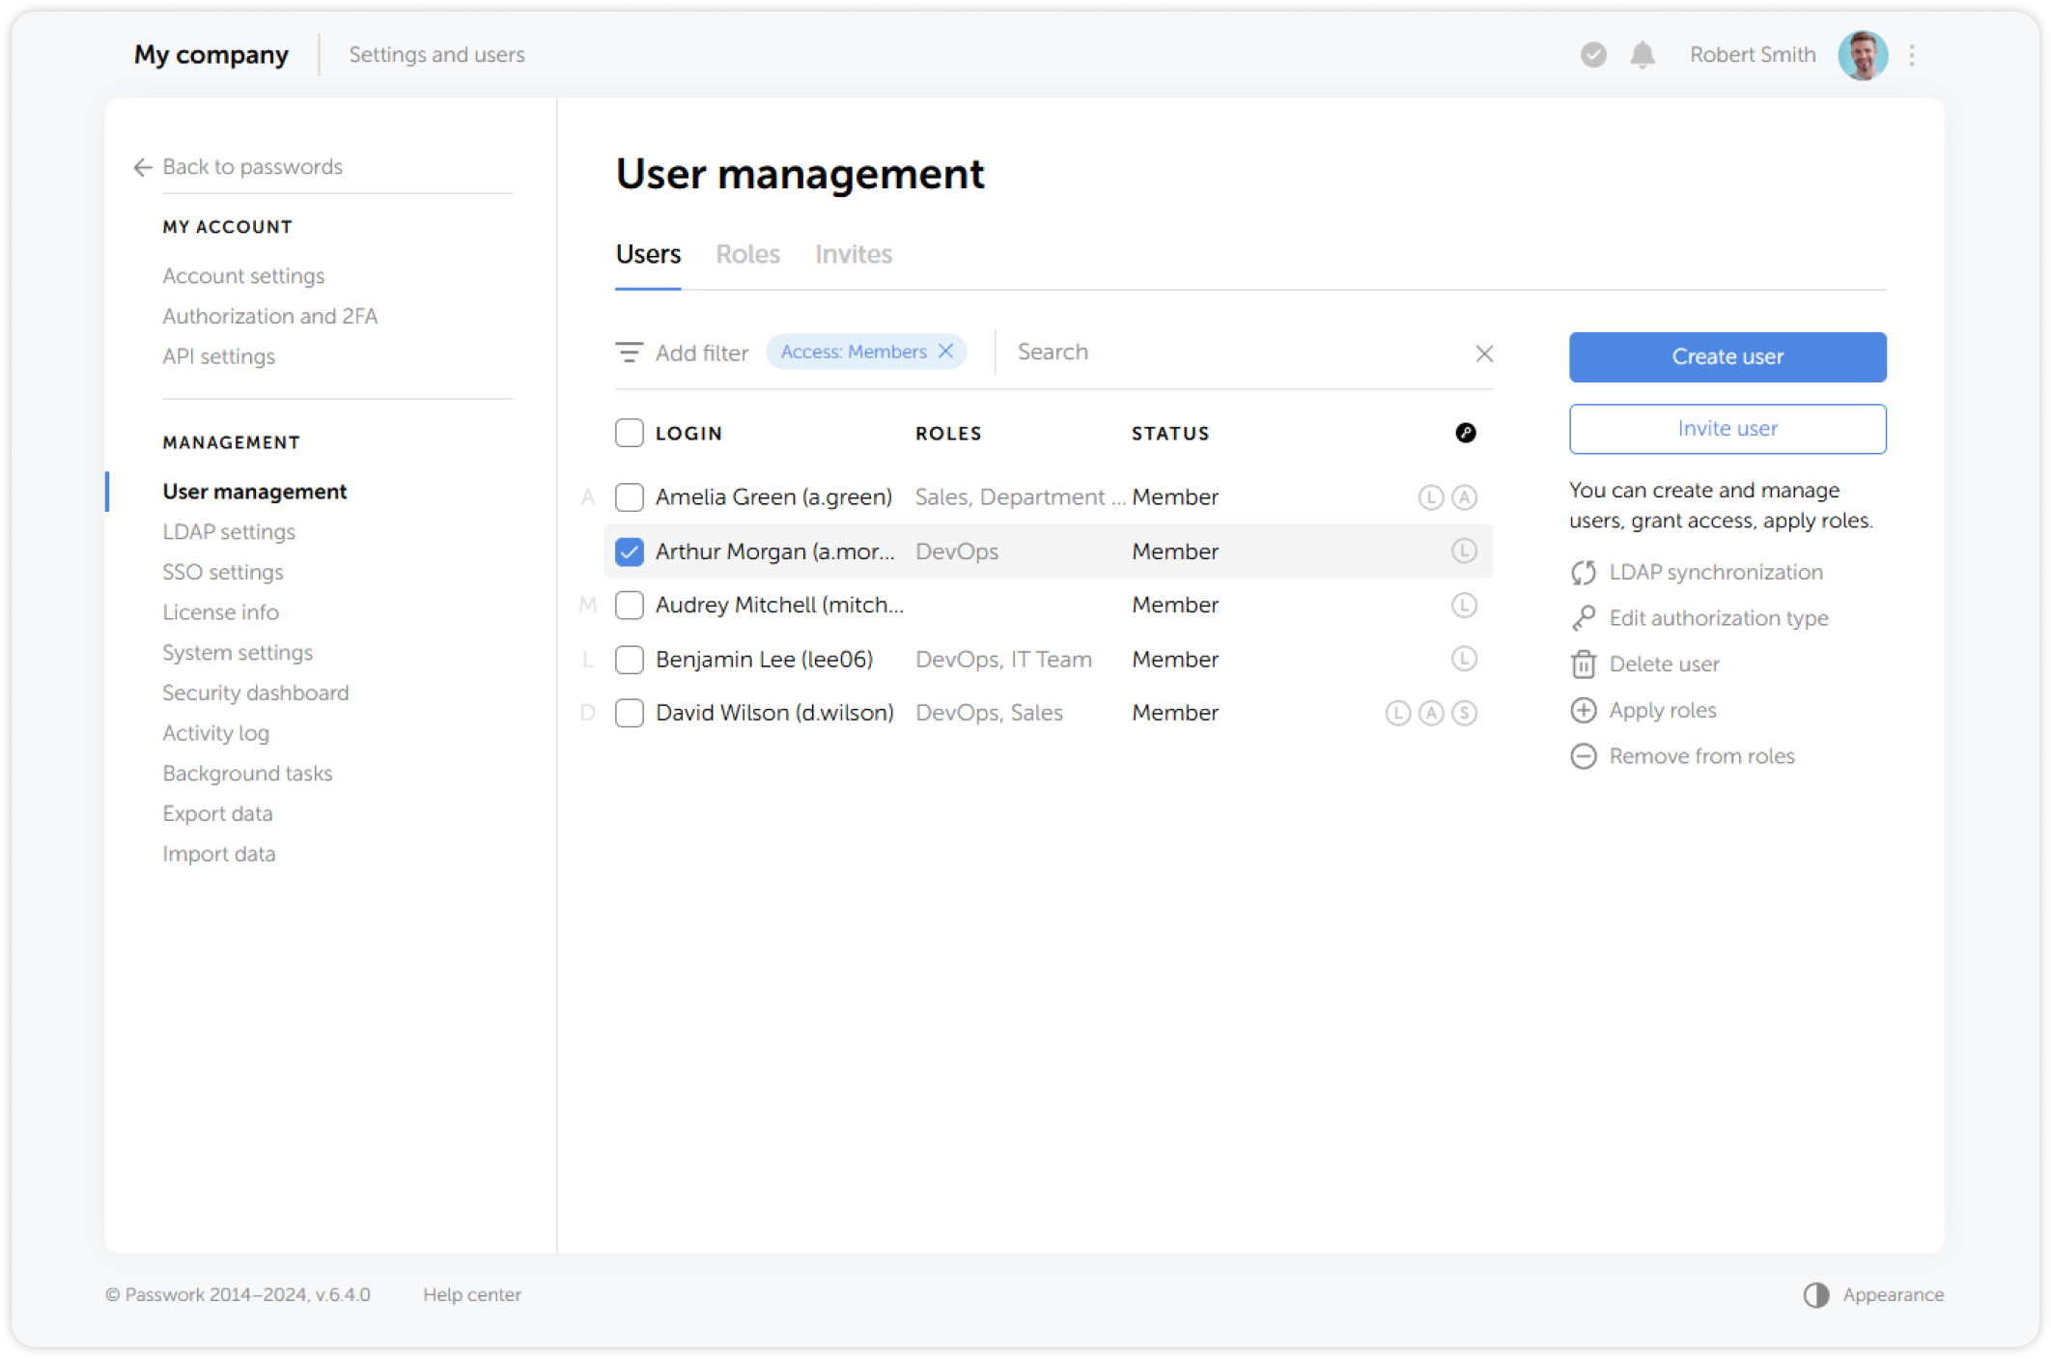Uncheck Arthur Morgan's row checkbox
2051x1359 pixels.
pyautogui.click(x=629, y=551)
